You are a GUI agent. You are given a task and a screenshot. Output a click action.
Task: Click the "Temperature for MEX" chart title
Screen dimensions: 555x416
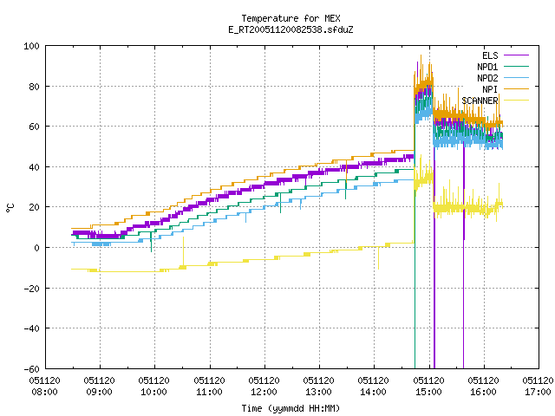pos(291,18)
